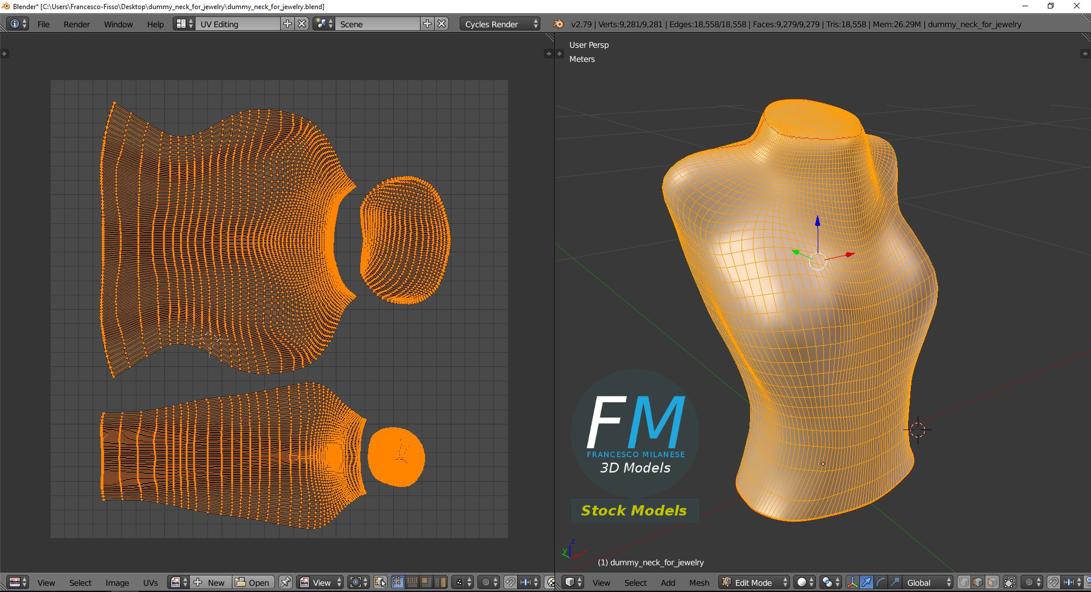Viewport: 1091px width, 592px height.
Task: Open the Image menu
Action: pyautogui.click(x=117, y=582)
